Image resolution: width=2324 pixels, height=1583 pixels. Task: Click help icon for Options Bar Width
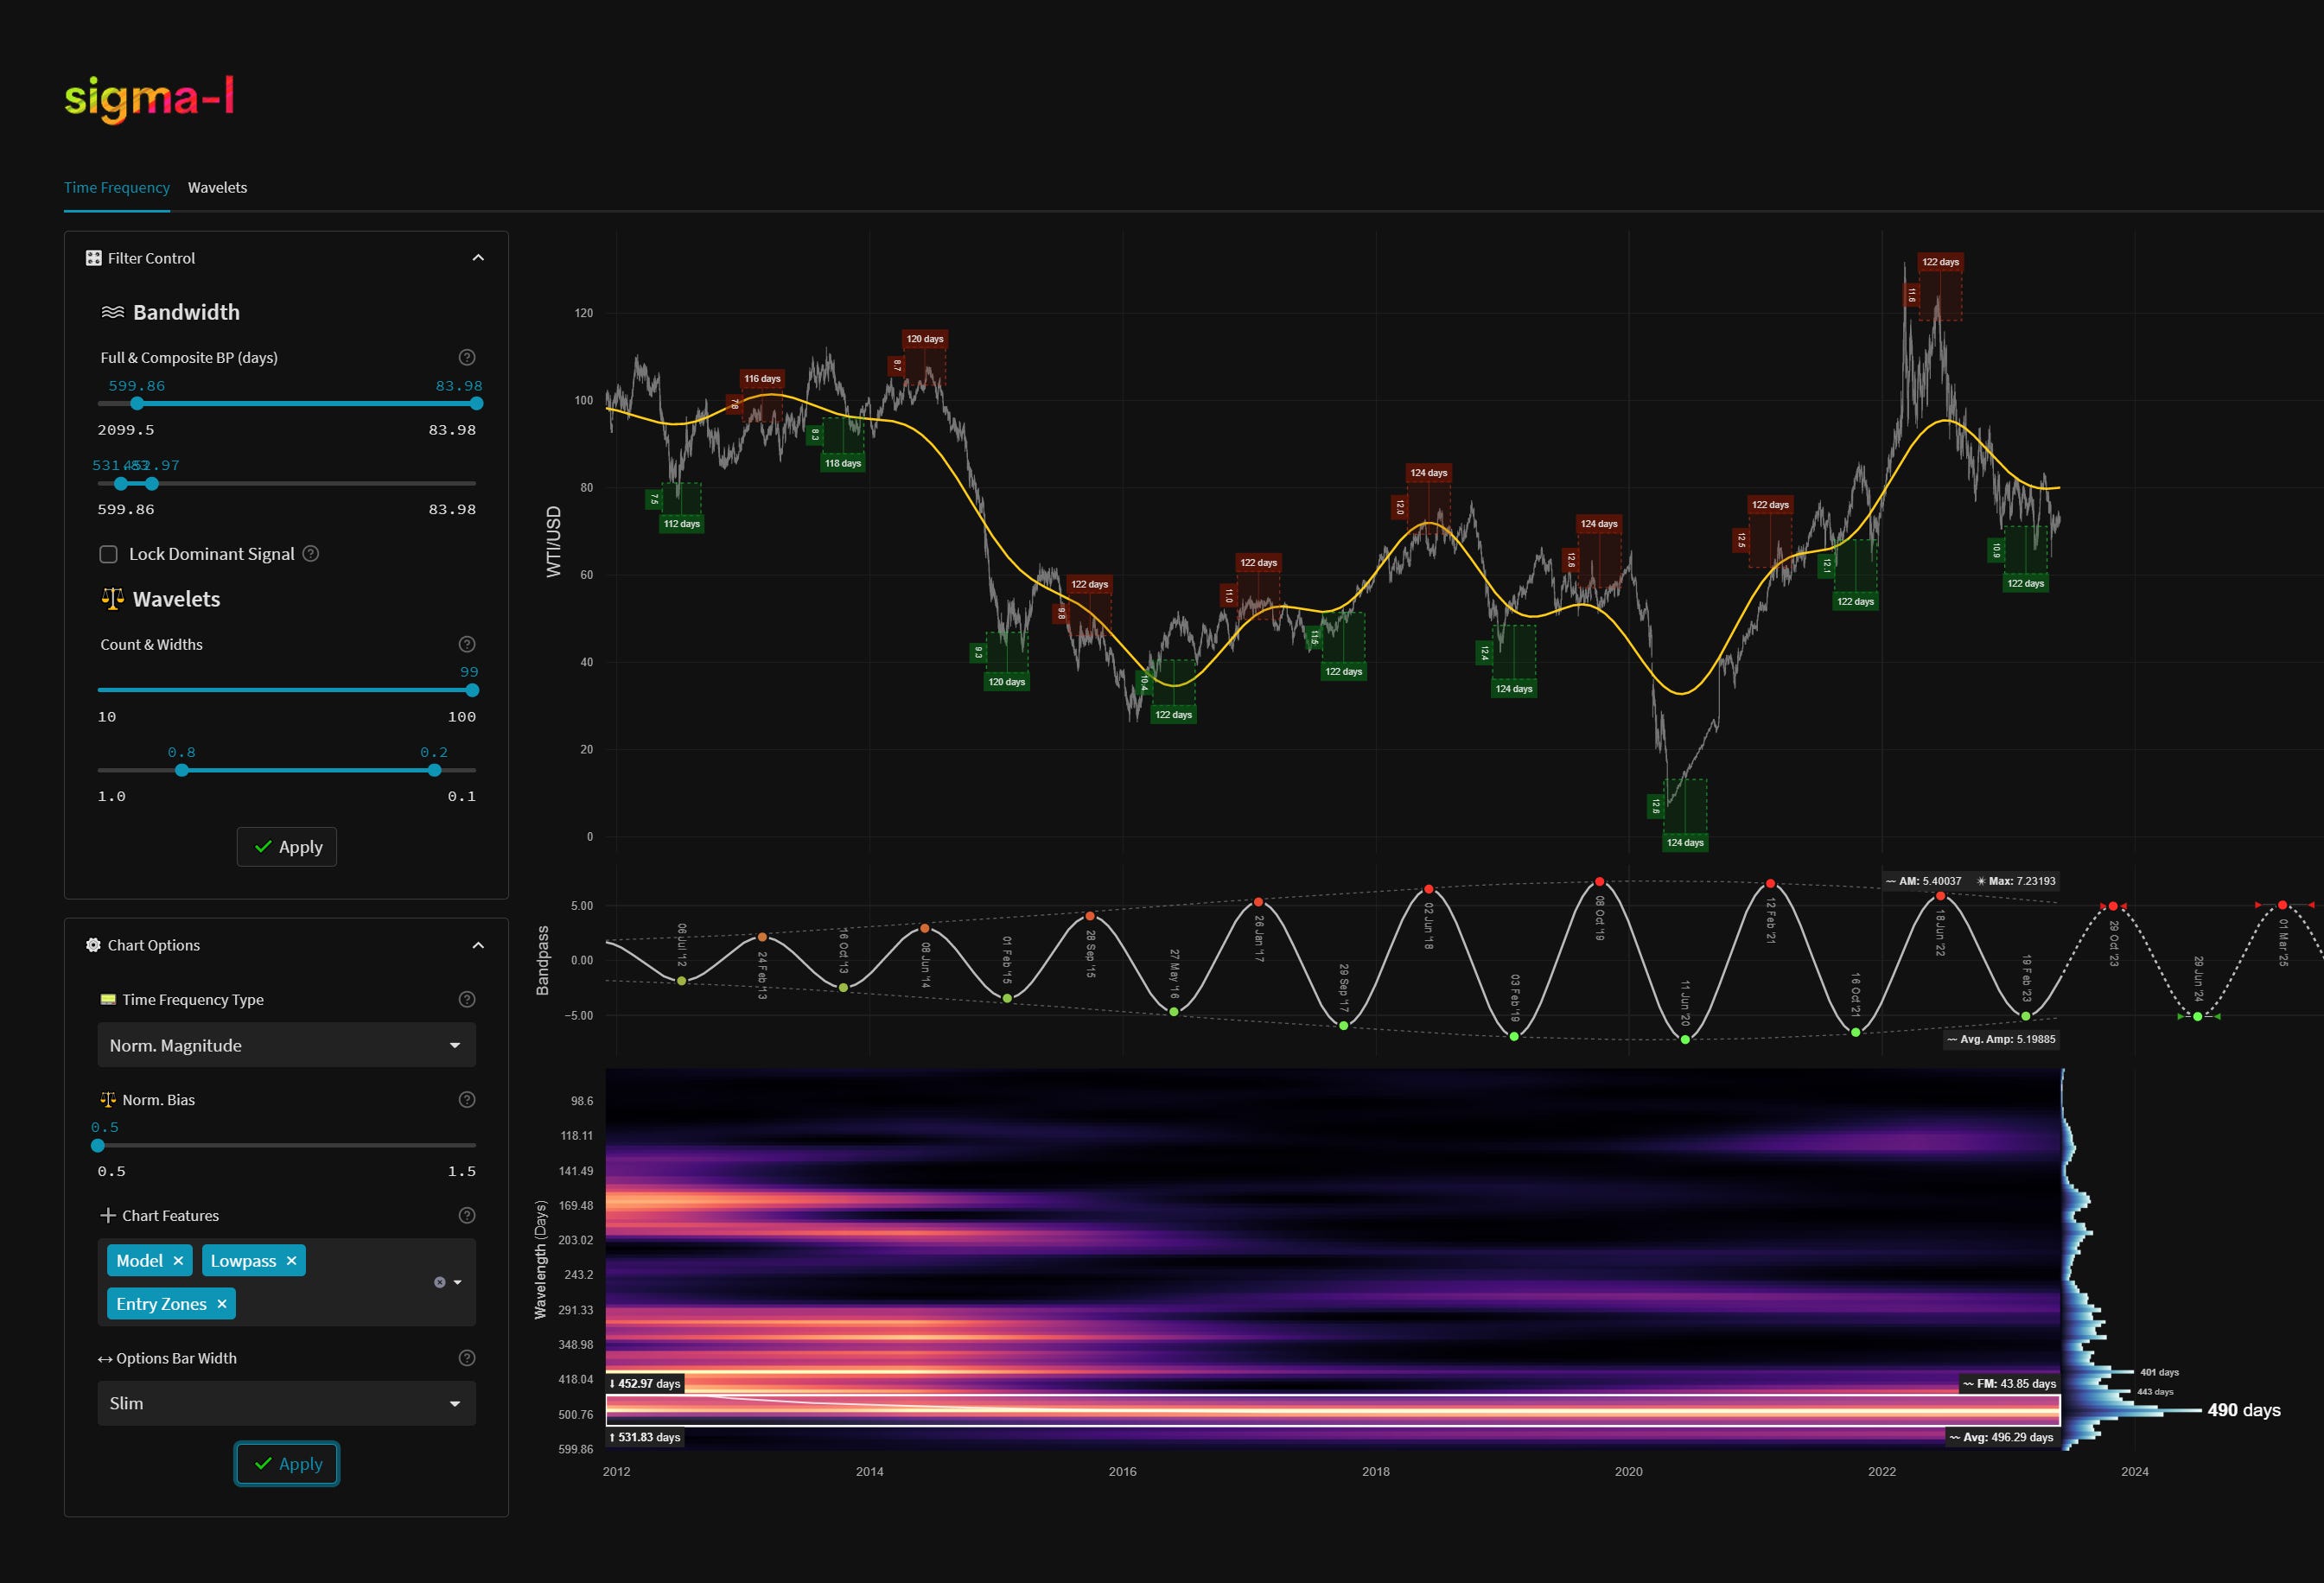466,1357
